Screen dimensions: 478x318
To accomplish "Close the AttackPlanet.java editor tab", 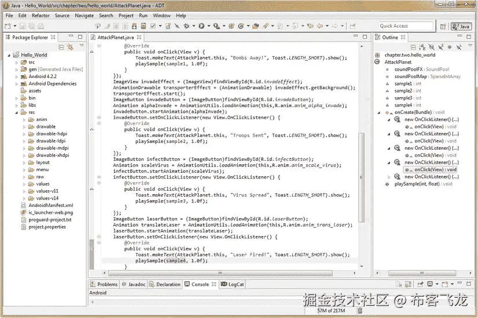I will [139, 37].
